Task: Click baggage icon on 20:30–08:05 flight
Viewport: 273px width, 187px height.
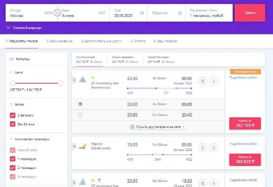Action: pyautogui.click(x=202, y=81)
